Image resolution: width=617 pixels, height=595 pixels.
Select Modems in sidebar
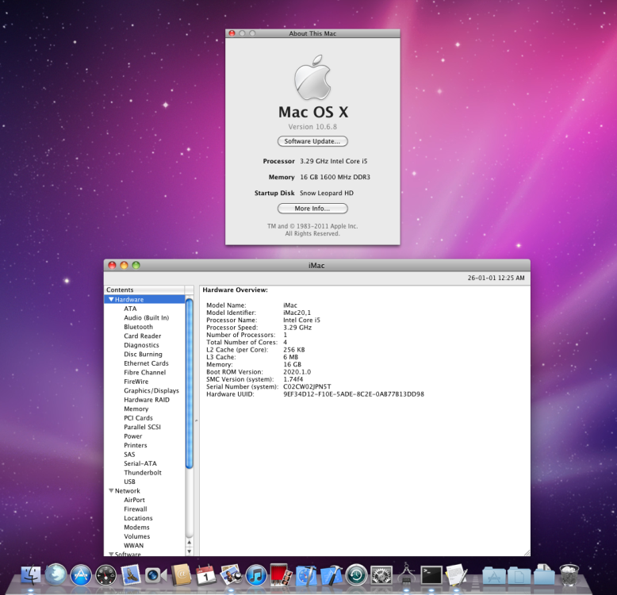(x=136, y=528)
